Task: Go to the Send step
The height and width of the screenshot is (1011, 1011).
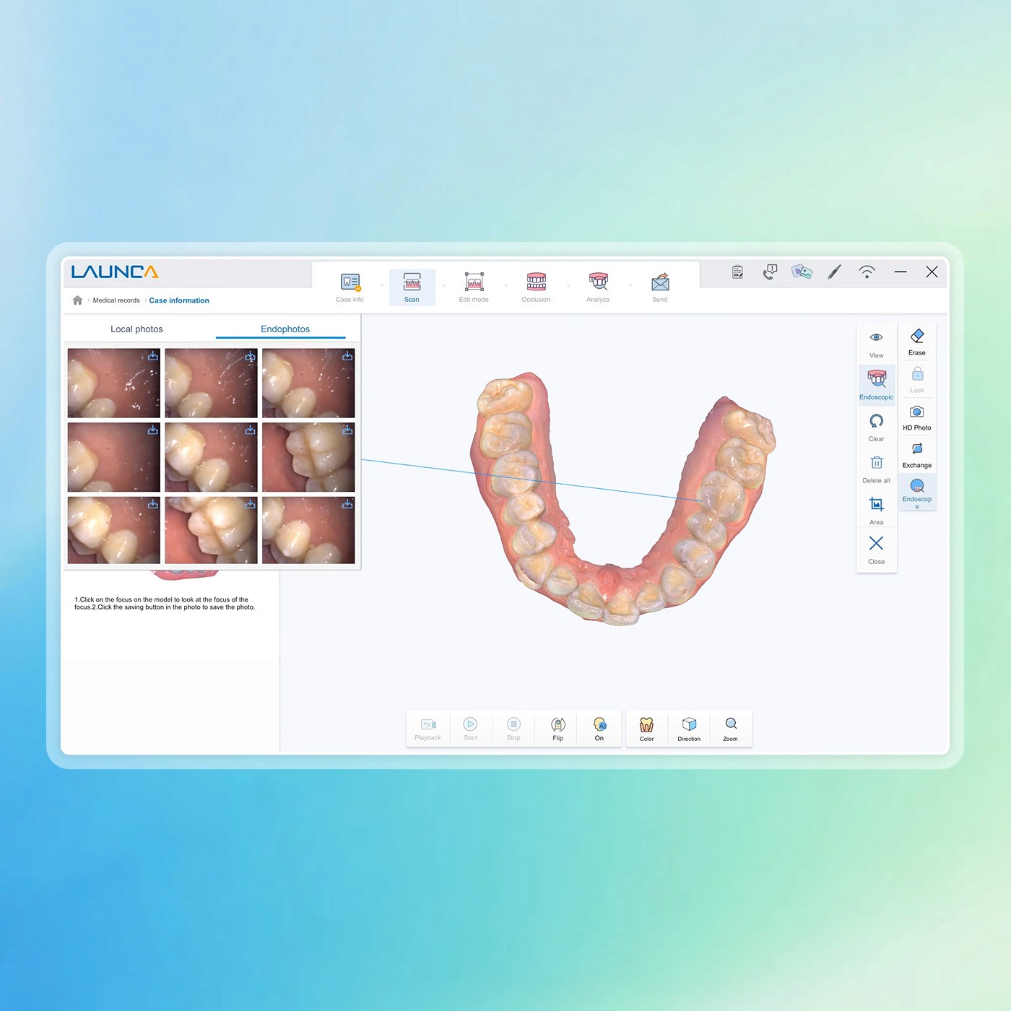Action: tap(660, 287)
